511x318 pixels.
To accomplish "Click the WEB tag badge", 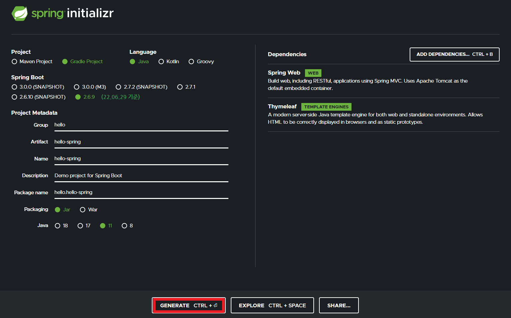I will (x=313, y=73).
